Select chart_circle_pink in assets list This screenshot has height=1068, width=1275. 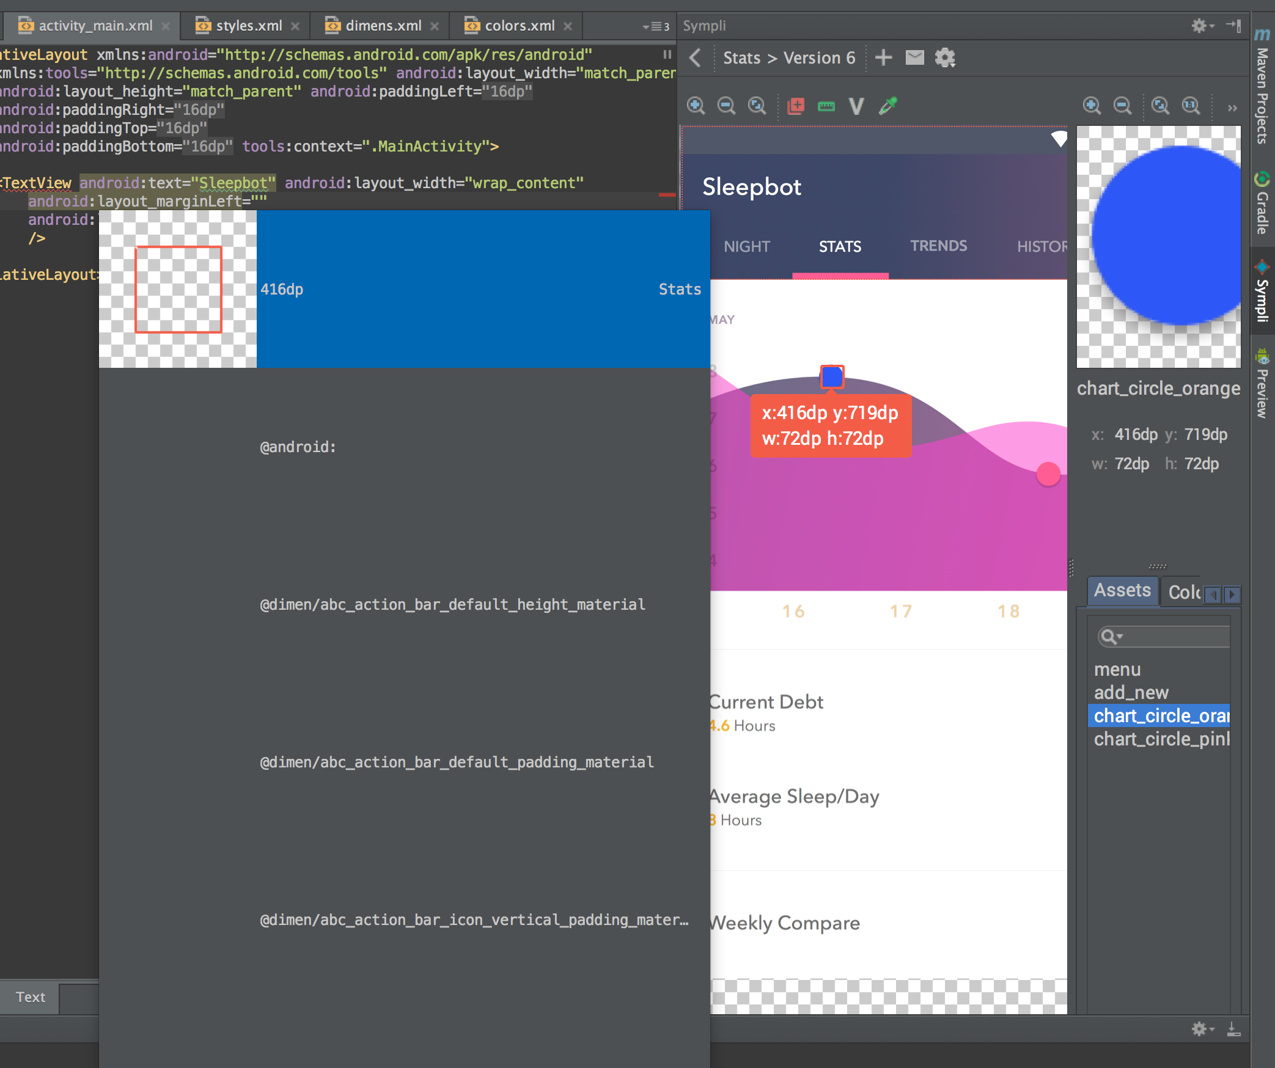pos(1161,739)
